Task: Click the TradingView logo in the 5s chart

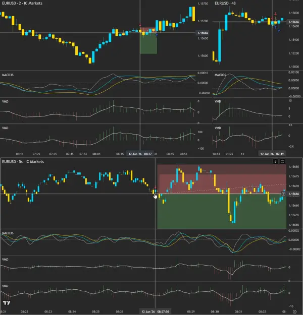Action: 7,303
